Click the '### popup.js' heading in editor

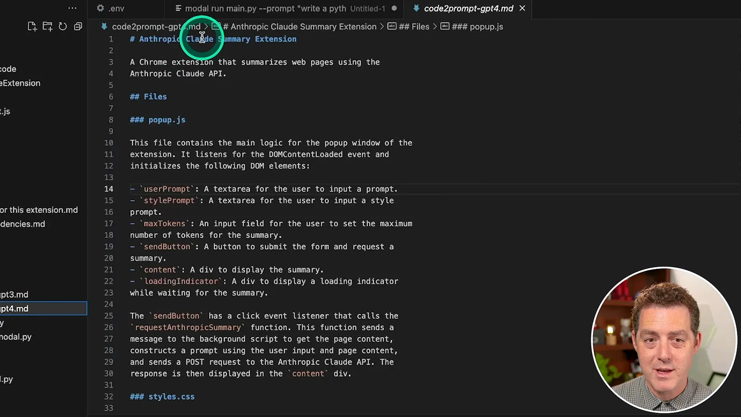157,120
